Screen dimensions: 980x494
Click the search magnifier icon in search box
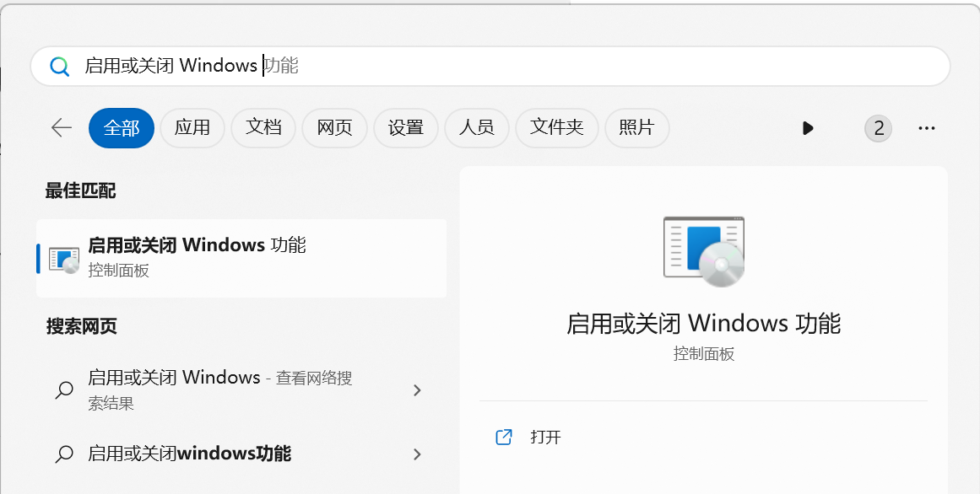click(59, 66)
